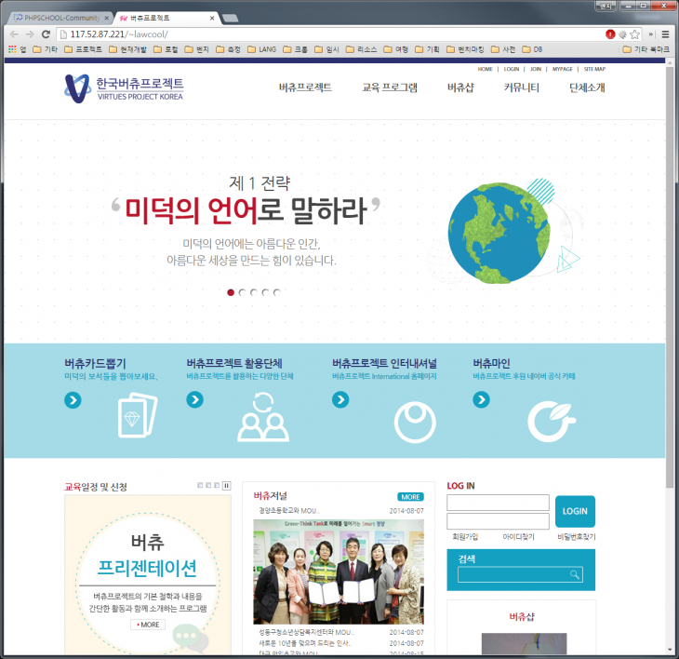The image size is (679, 659).
Task: Open the 리소스 bookmarks folder
Action: coord(362,49)
